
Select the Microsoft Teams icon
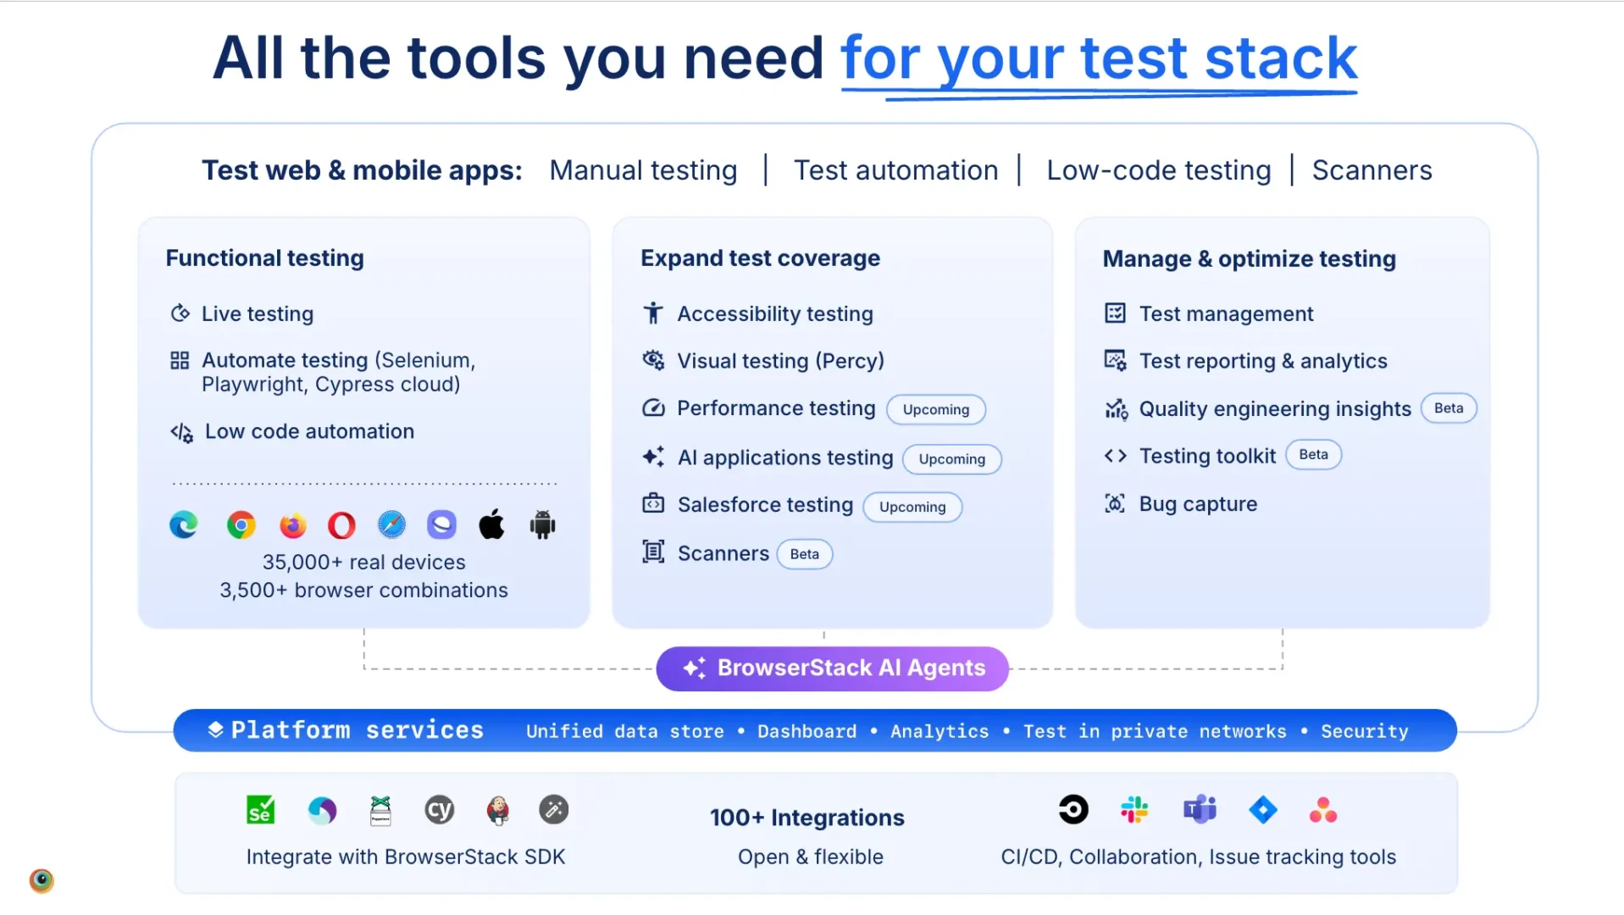[x=1200, y=810]
